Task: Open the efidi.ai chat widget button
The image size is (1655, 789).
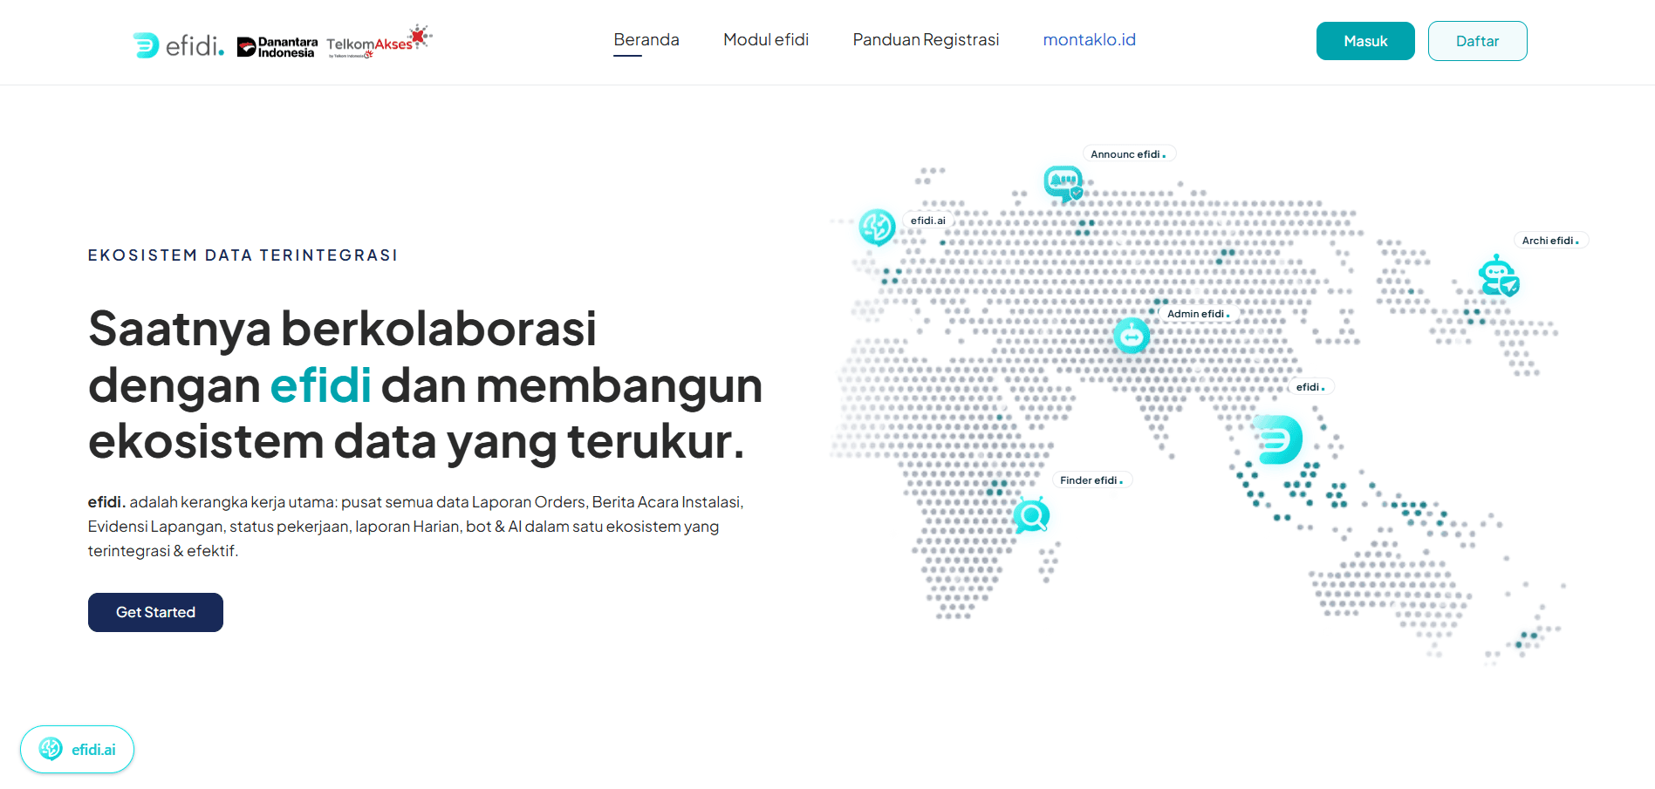Action: coord(77,749)
